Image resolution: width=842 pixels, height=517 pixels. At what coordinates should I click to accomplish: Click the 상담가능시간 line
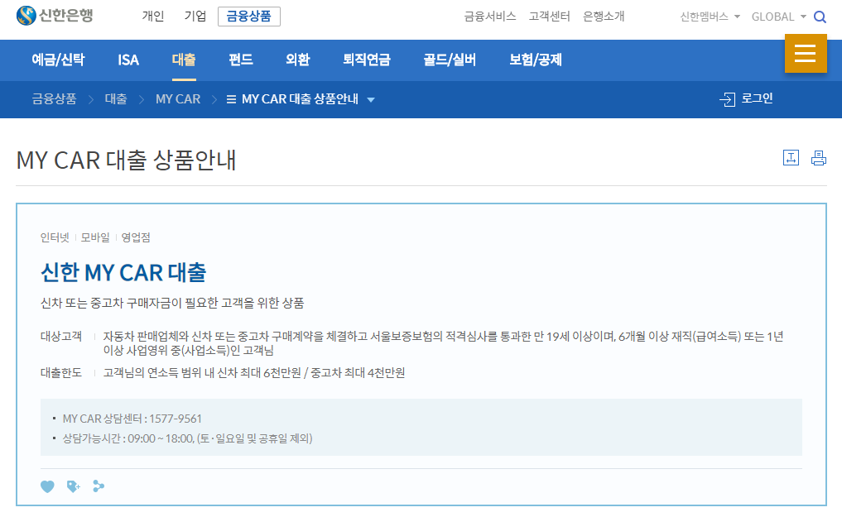pyautogui.click(x=187, y=438)
